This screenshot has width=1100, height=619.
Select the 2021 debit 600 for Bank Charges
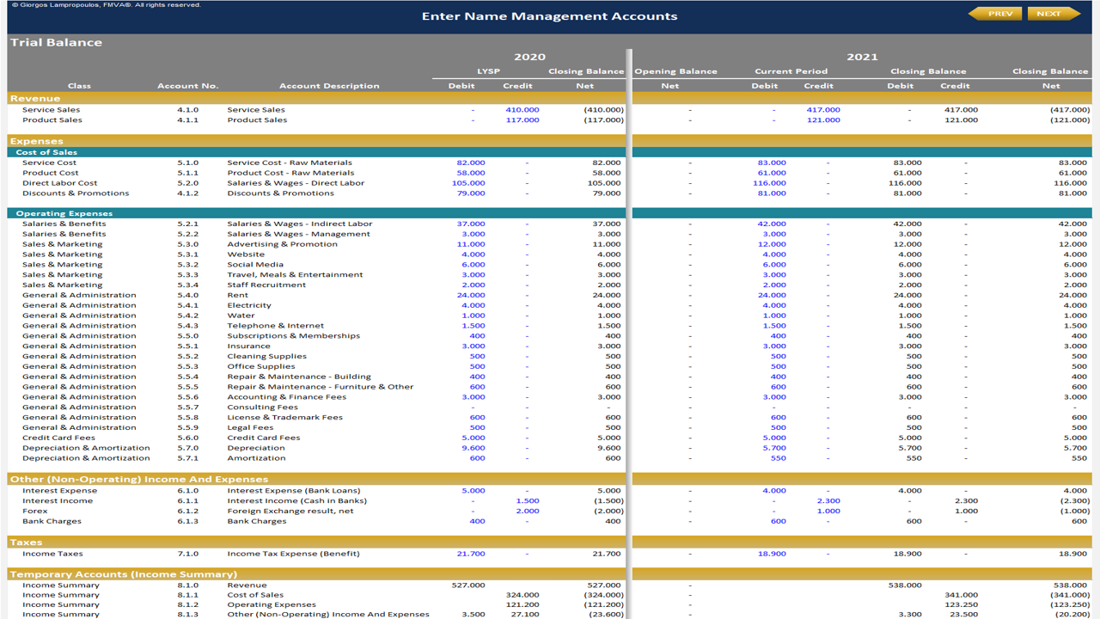coord(778,521)
